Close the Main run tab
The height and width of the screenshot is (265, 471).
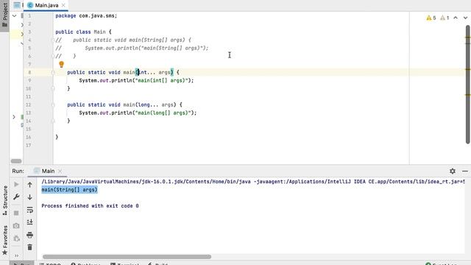coord(60,171)
